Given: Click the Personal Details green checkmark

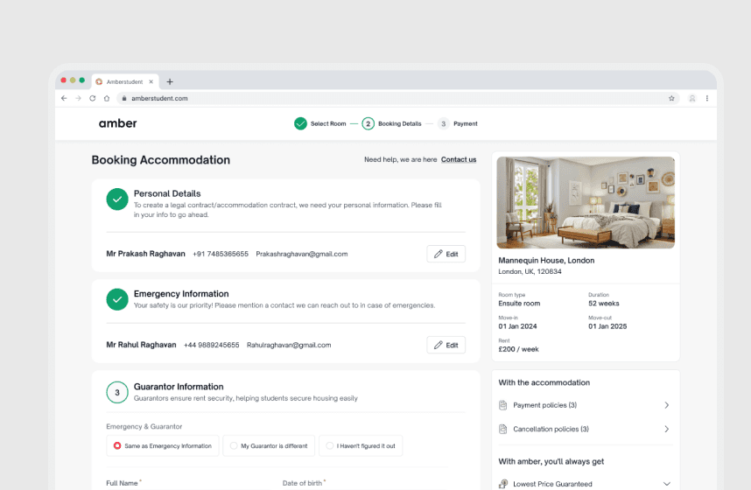Looking at the screenshot, I should [117, 199].
